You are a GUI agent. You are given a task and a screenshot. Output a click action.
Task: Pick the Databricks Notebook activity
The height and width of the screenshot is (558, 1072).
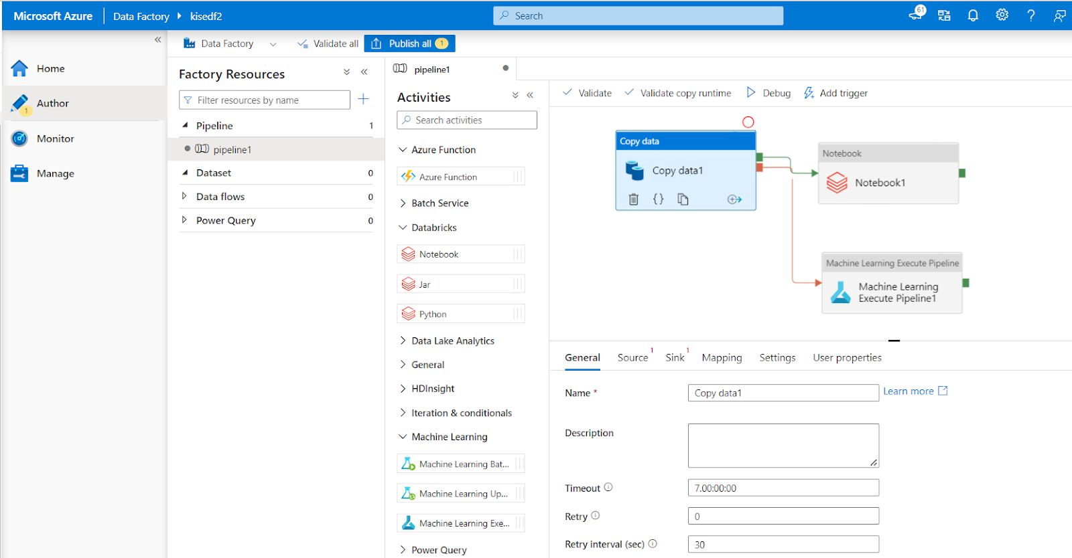click(x=460, y=254)
